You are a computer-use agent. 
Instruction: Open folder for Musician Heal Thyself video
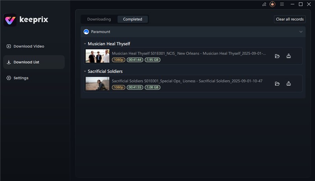pos(277,56)
